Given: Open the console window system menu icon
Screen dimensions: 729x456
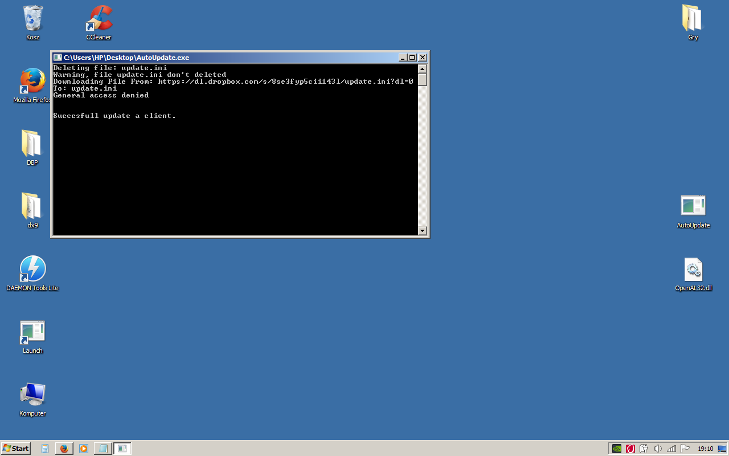Looking at the screenshot, I should (x=58, y=58).
